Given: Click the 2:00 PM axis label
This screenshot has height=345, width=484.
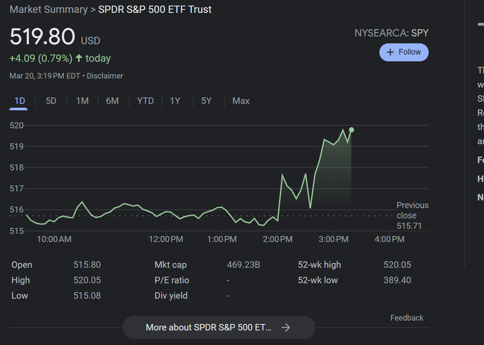Looking at the screenshot, I should (277, 239).
